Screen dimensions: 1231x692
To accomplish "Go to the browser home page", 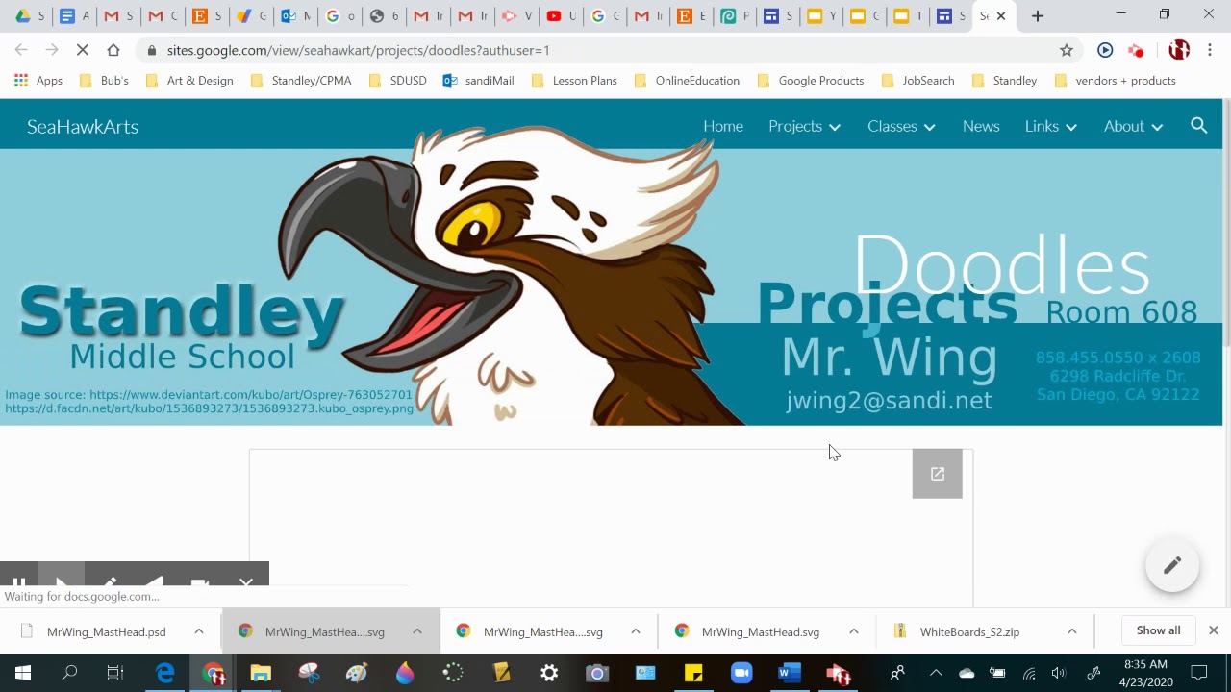I will pyautogui.click(x=113, y=50).
